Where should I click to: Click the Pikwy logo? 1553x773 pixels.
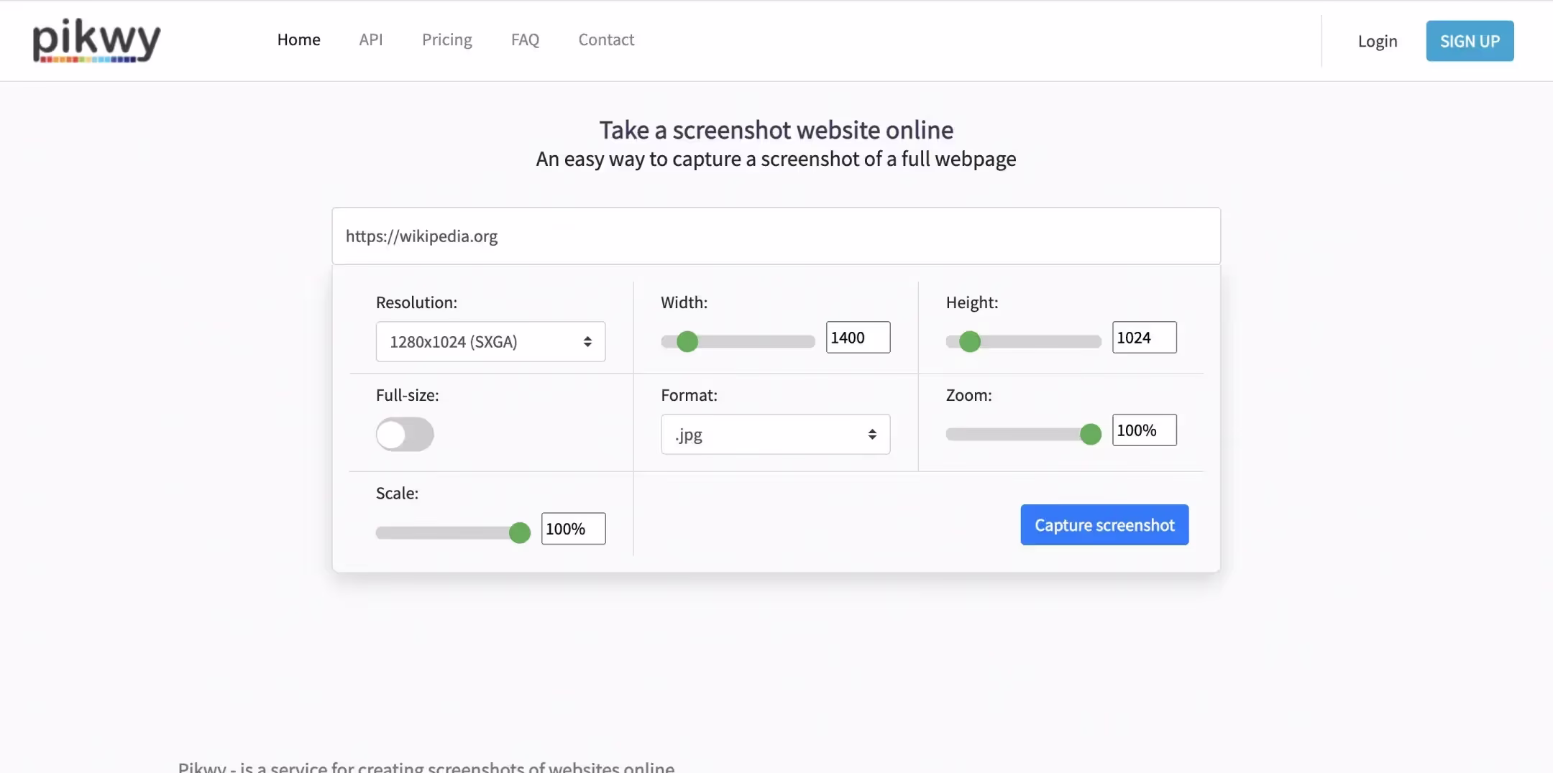tap(96, 41)
